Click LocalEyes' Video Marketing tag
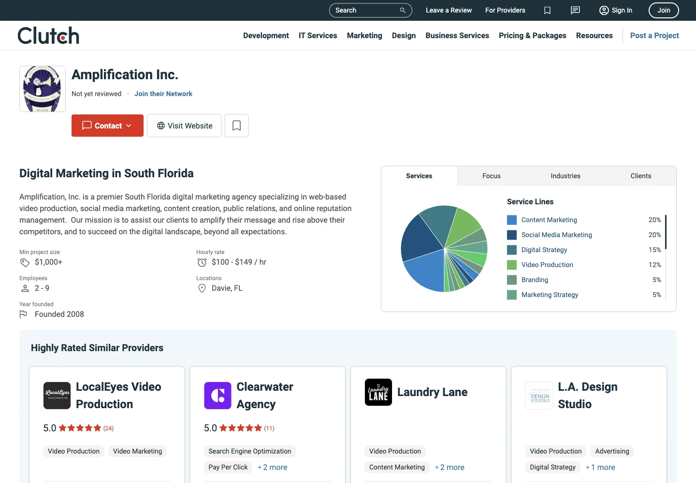 [x=138, y=451]
